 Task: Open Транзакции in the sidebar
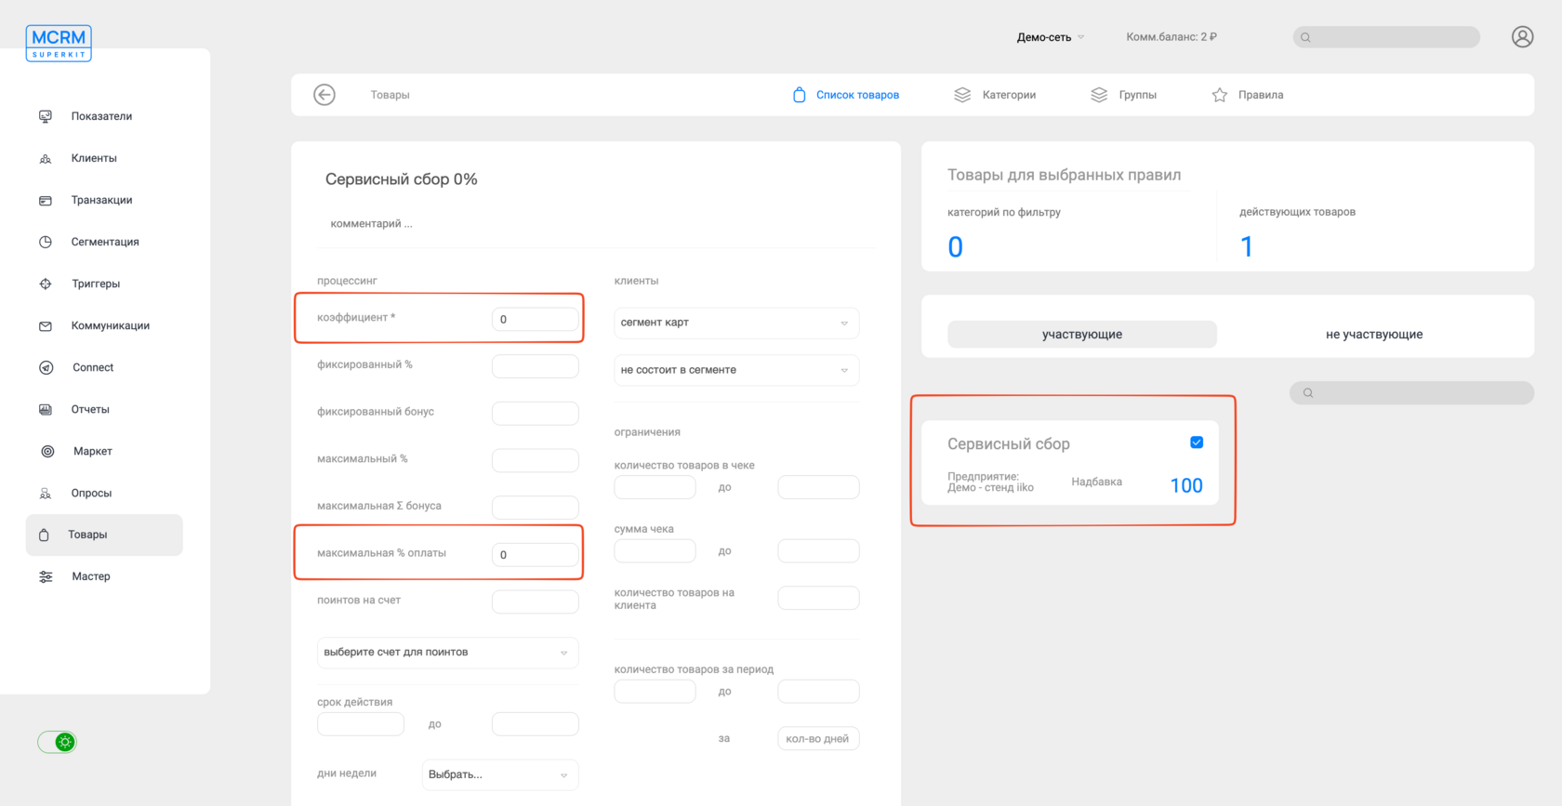click(x=101, y=200)
